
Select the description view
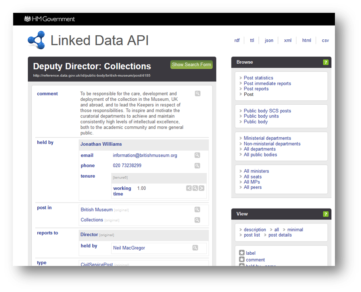point(255,229)
